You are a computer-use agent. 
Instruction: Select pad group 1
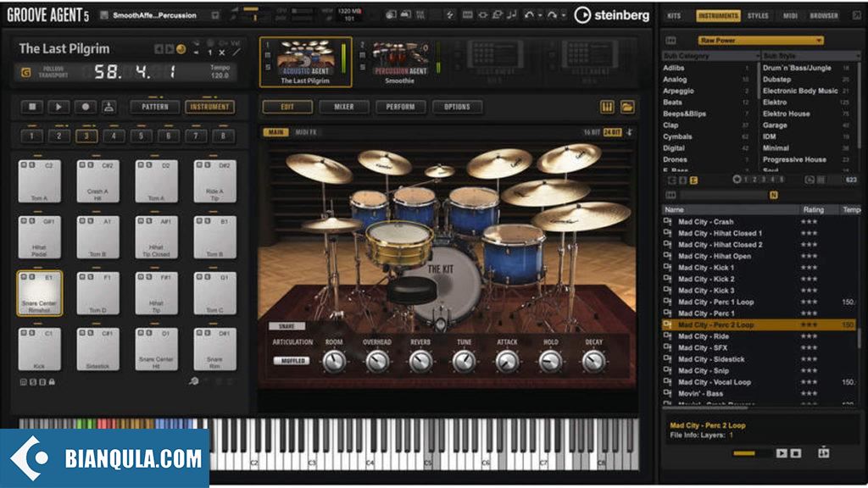coord(31,136)
